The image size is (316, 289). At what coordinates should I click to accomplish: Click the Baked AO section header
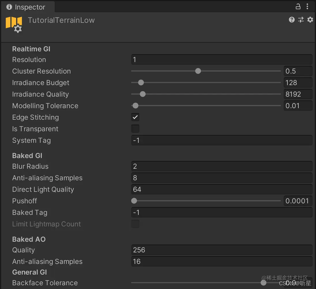pos(29,239)
